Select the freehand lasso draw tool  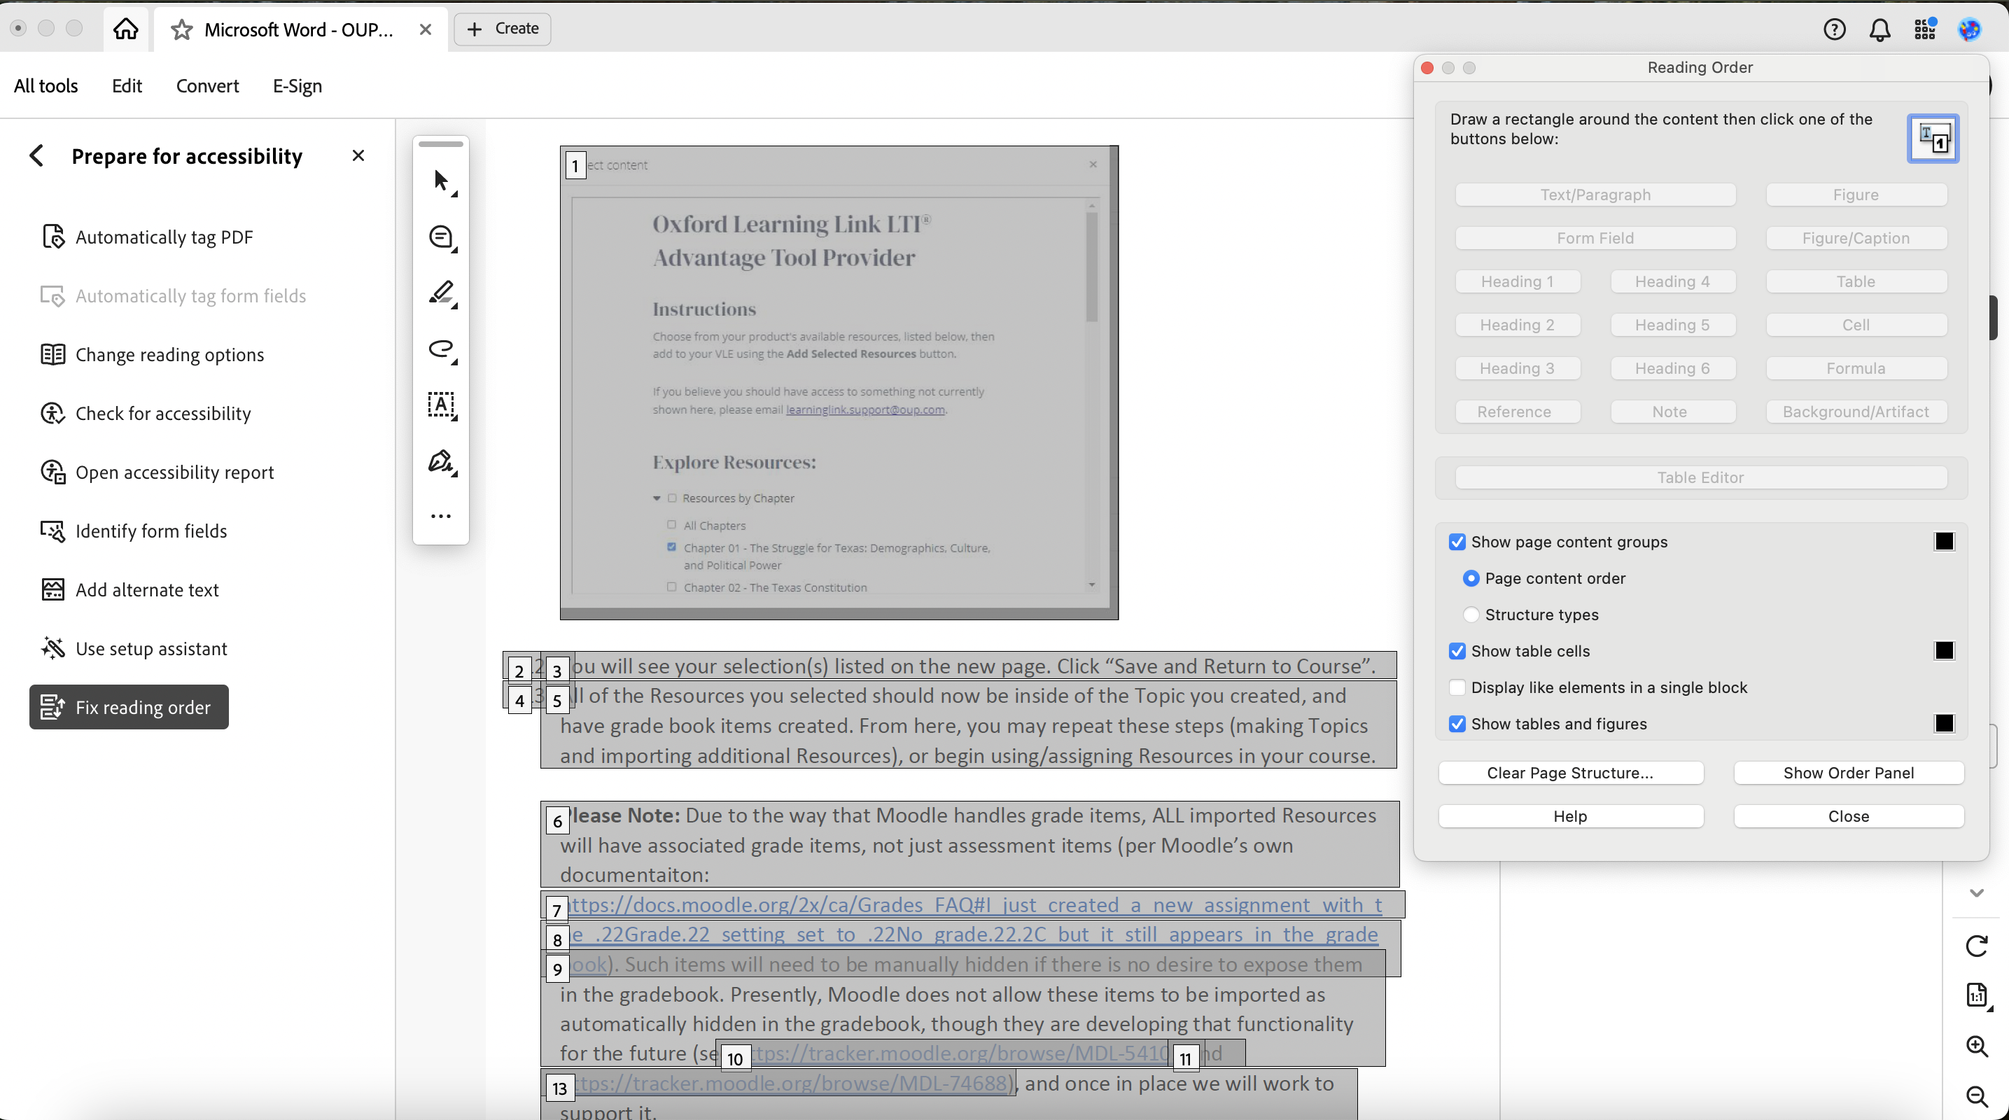440,349
